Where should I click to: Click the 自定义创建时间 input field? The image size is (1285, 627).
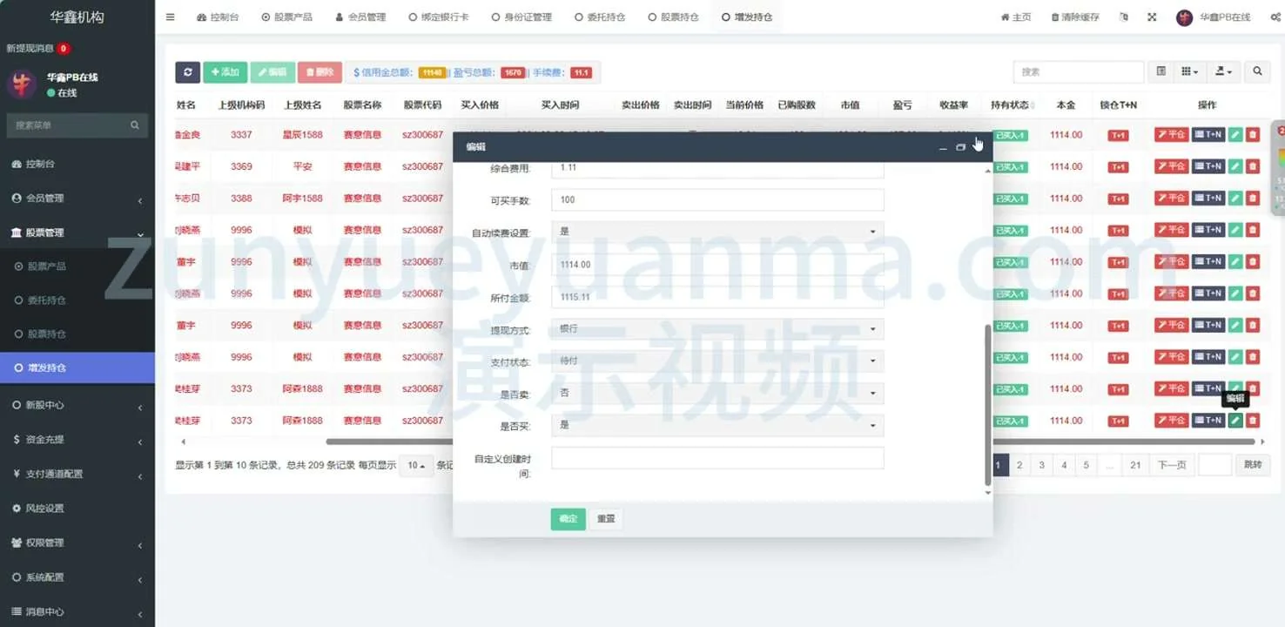(717, 459)
